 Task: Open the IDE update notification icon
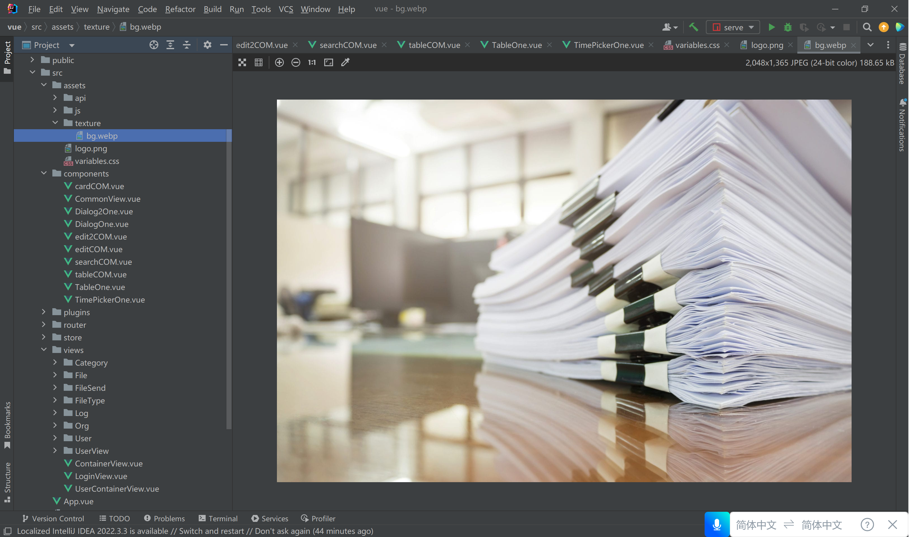pyautogui.click(x=884, y=27)
